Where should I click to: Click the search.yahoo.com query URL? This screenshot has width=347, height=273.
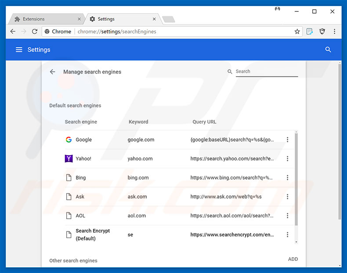click(232, 159)
